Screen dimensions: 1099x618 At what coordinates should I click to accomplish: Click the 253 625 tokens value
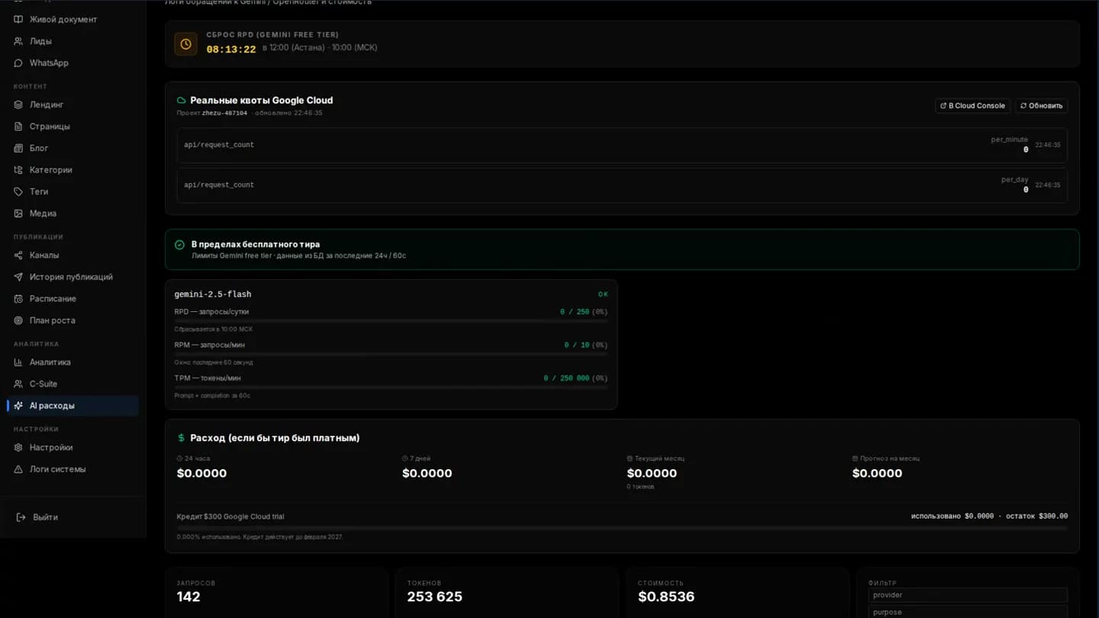coord(435,597)
